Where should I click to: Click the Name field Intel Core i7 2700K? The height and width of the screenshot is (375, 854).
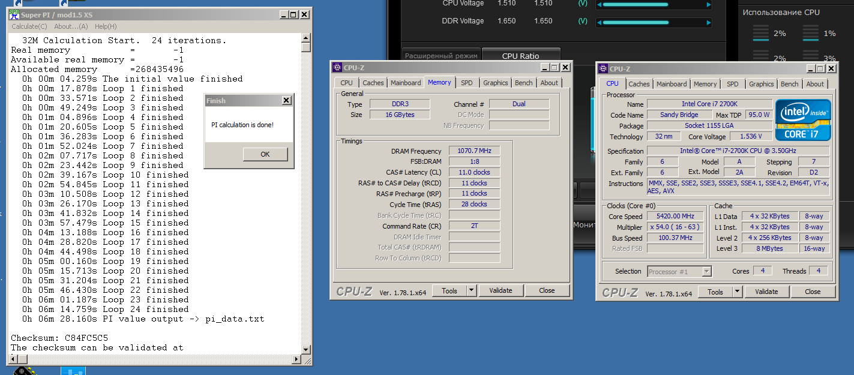709,104
